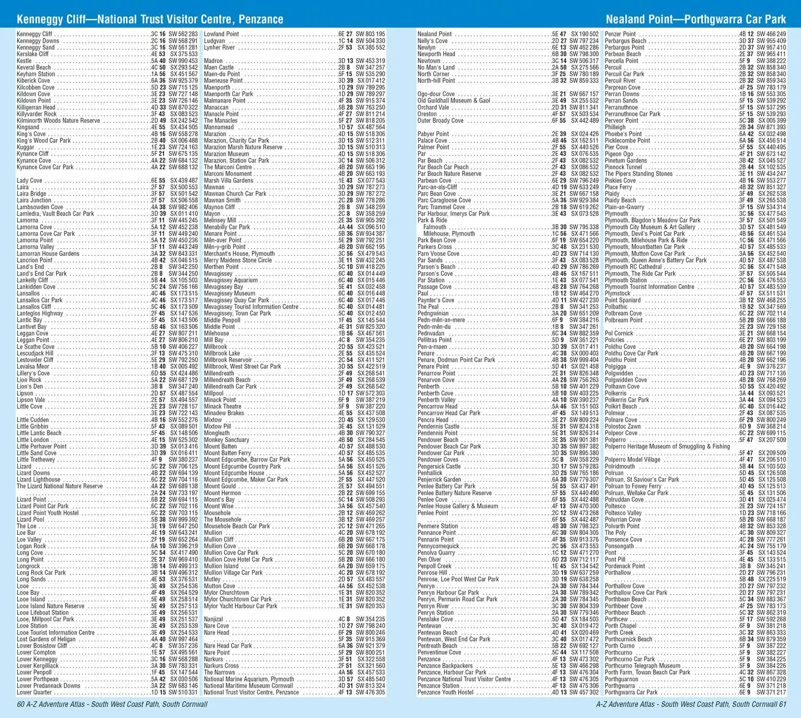801x718 pixels.
Task: Click the 'Pengersick Castle' entry
Action: pos(508,466)
